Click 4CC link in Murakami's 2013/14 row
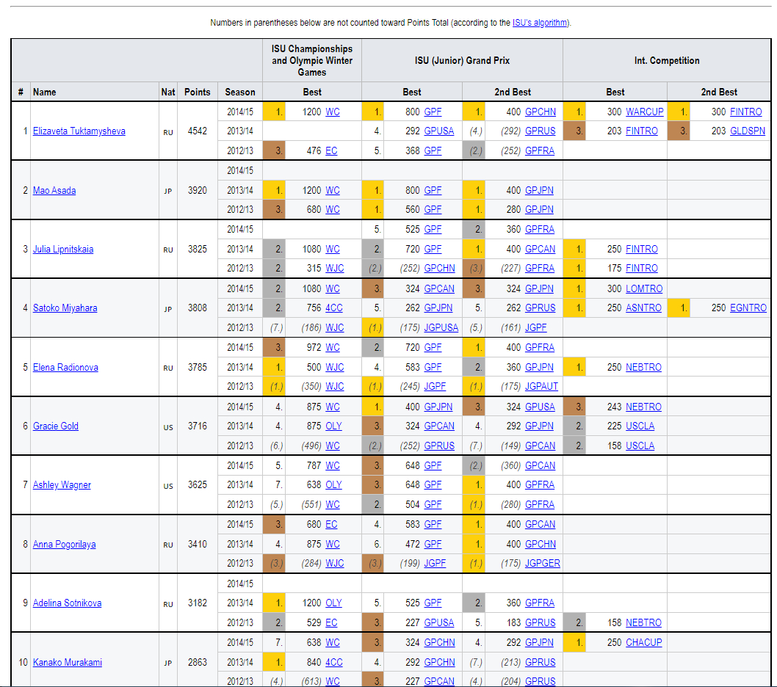 pos(334,662)
